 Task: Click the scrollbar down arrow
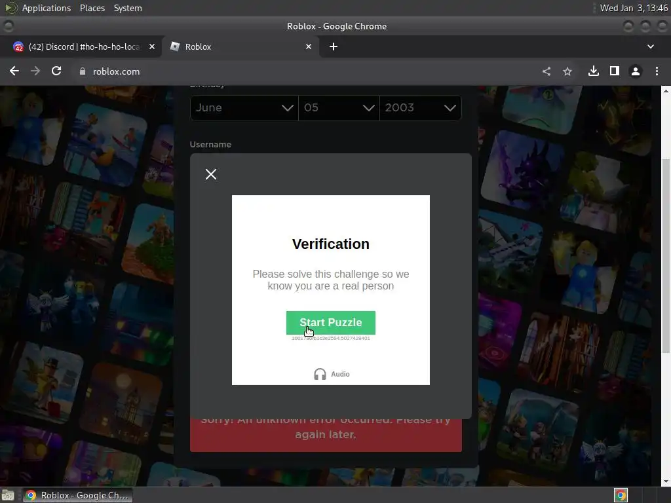click(x=666, y=481)
